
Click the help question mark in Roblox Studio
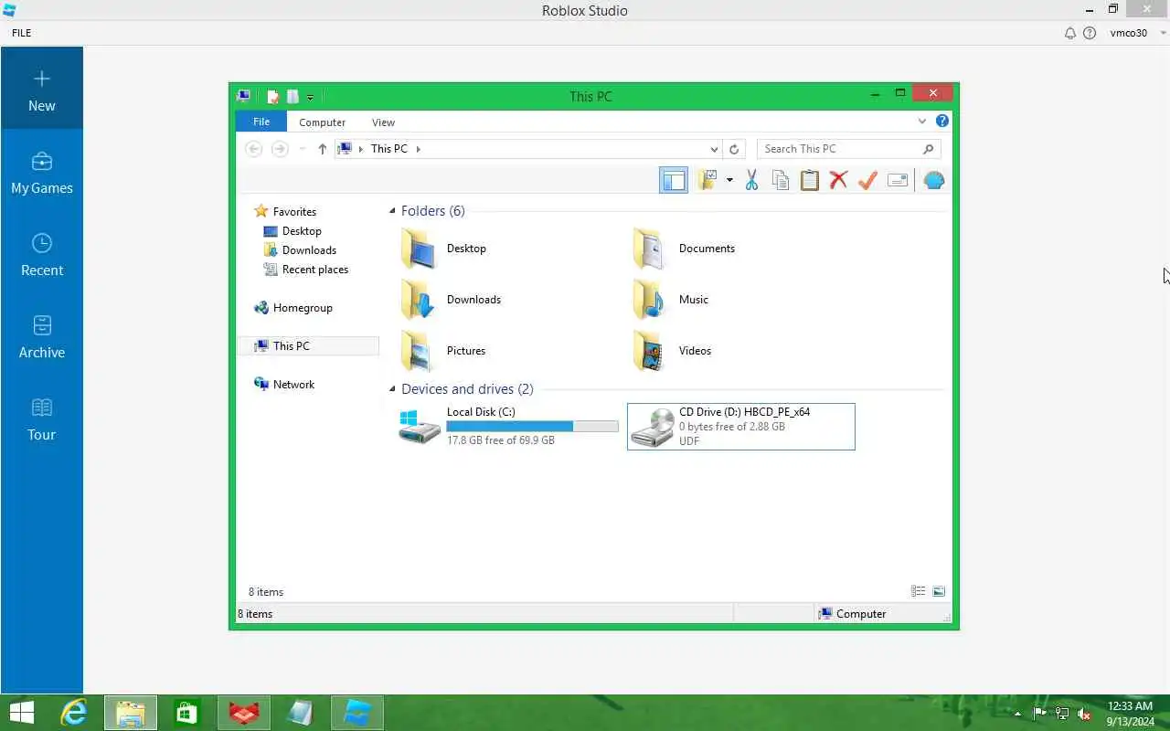pos(1090,33)
